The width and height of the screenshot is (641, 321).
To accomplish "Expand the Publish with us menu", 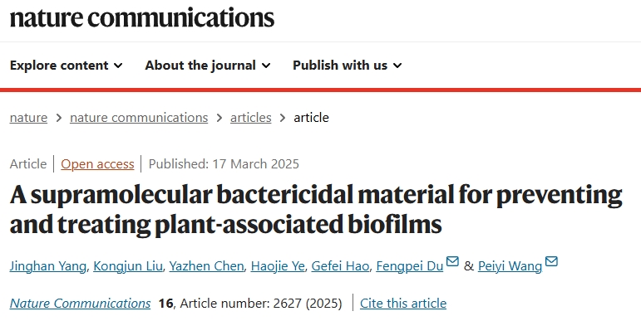I will click(348, 66).
